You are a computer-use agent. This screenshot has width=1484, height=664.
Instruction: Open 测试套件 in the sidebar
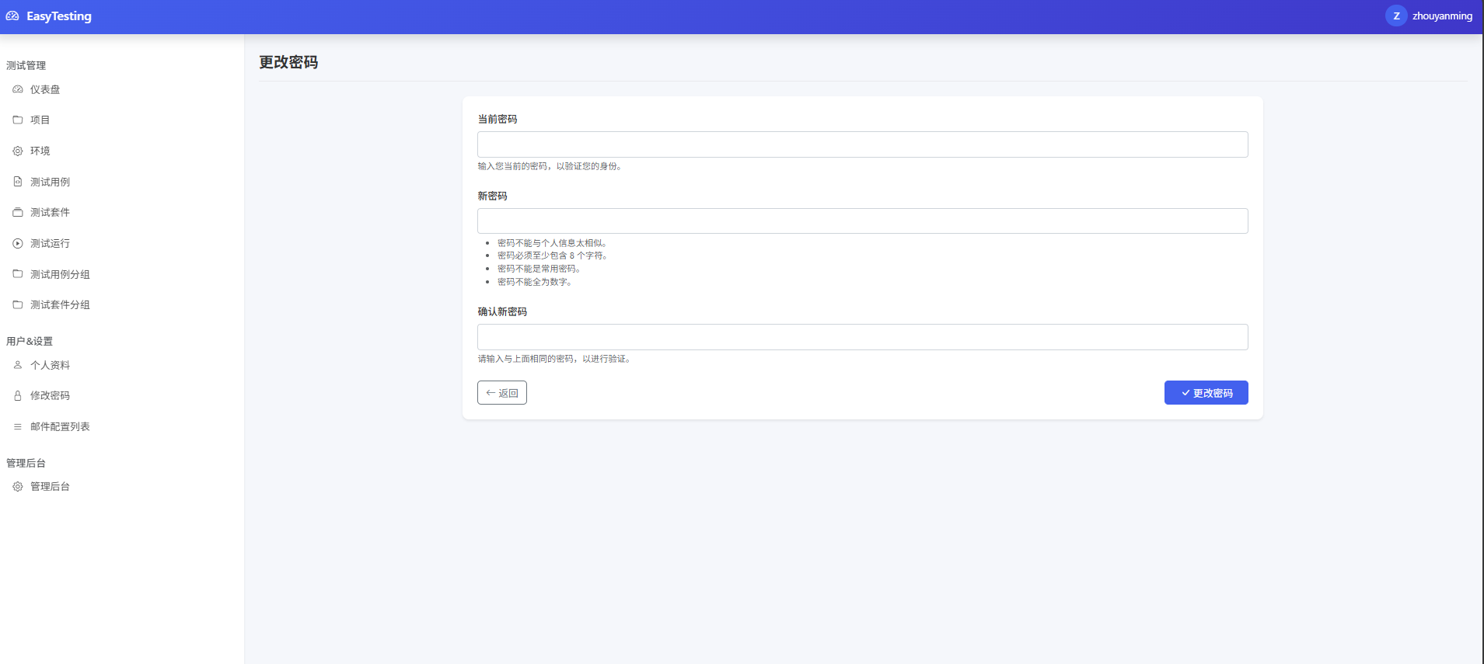[50, 212]
